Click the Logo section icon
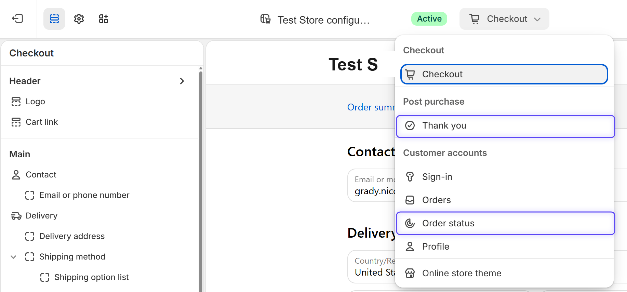627x292 pixels. (16, 102)
